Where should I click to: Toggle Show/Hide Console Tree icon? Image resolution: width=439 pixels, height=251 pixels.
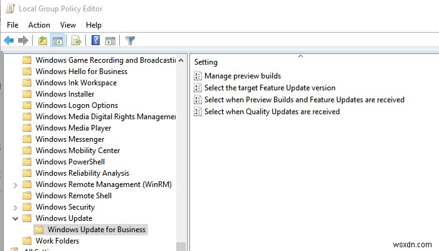(x=58, y=41)
